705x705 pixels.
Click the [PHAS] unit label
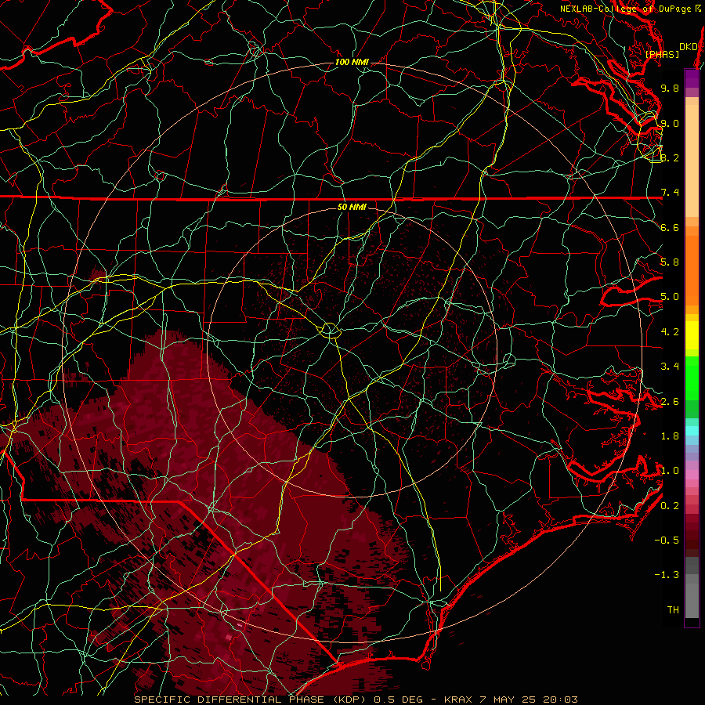click(x=662, y=54)
